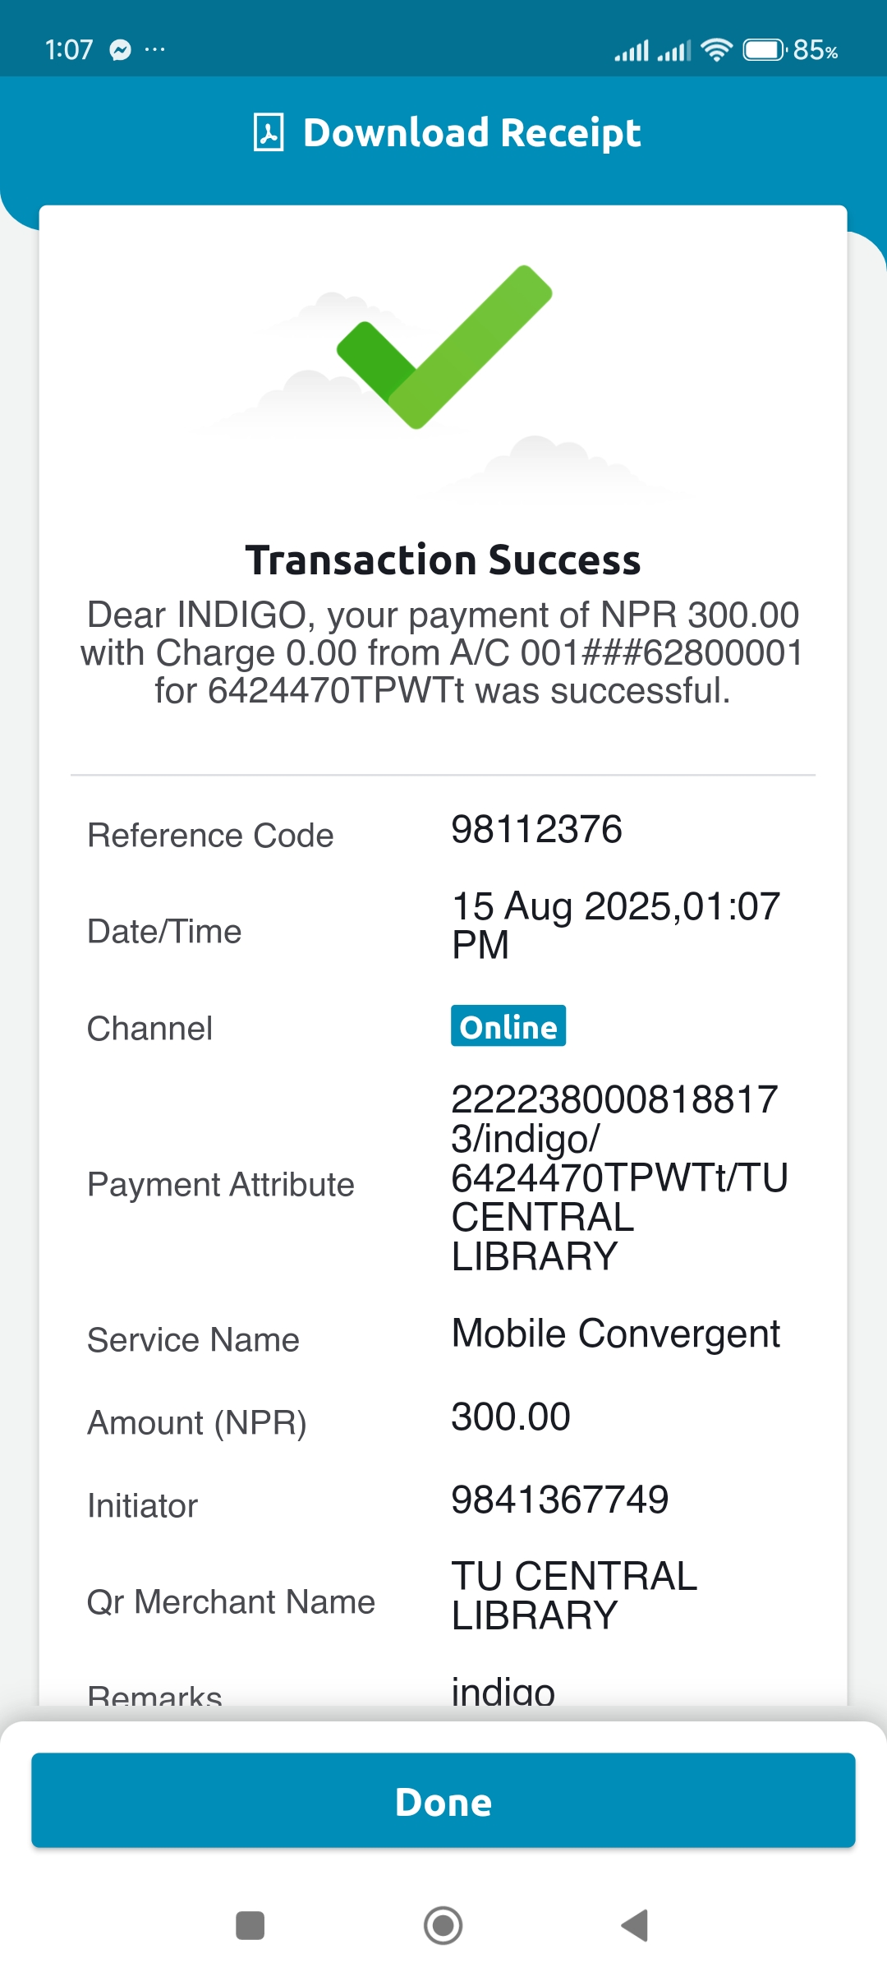Tap the Messenger notification icon in status bar
The width and height of the screenshot is (887, 1972).
[x=121, y=50]
